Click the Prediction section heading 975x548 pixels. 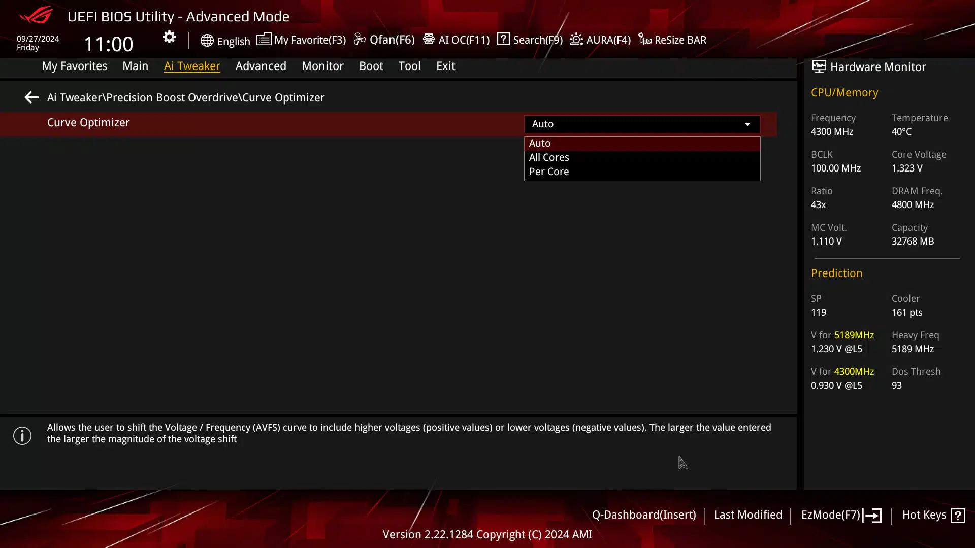836,273
